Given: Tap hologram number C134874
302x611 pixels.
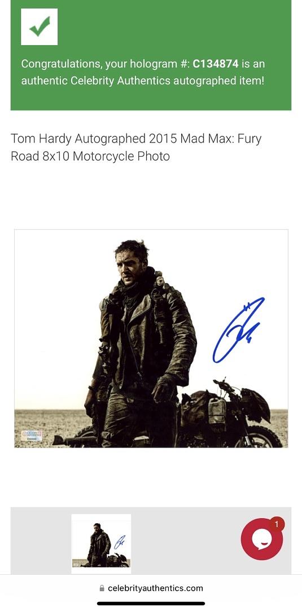Looking at the screenshot, I should (x=215, y=64).
